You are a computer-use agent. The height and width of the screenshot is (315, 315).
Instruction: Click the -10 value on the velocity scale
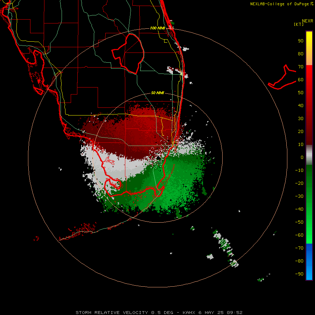tap(299, 170)
